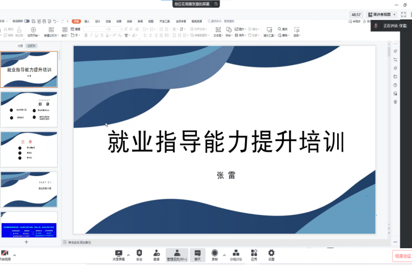Open the Manage Participants (管理成员) panel
The width and height of the screenshot is (412, 266).
[x=177, y=254]
